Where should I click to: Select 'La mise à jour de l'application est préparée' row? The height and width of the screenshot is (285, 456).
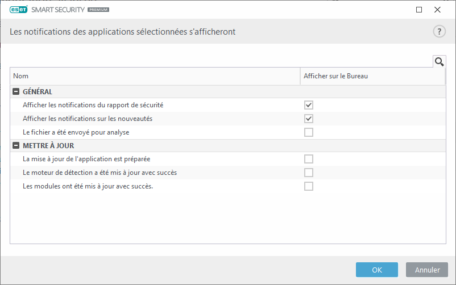[x=228, y=159]
